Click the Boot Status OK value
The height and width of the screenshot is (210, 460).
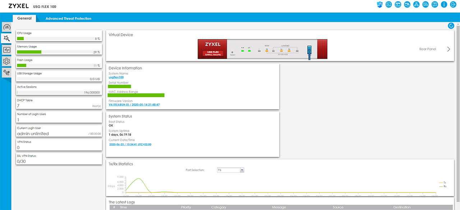pyautogui.click(x=111, y=125)
